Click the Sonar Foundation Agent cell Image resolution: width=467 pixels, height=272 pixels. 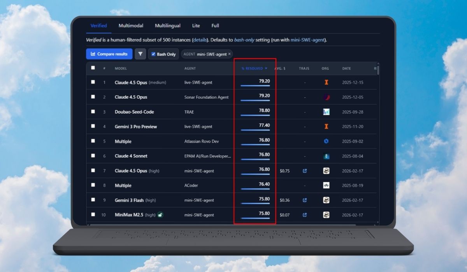pyautogui.click(x=207, y=97)
